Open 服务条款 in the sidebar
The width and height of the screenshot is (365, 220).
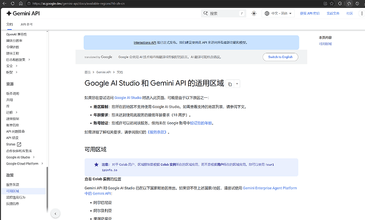pyautogui.click(x=13, y=185)
